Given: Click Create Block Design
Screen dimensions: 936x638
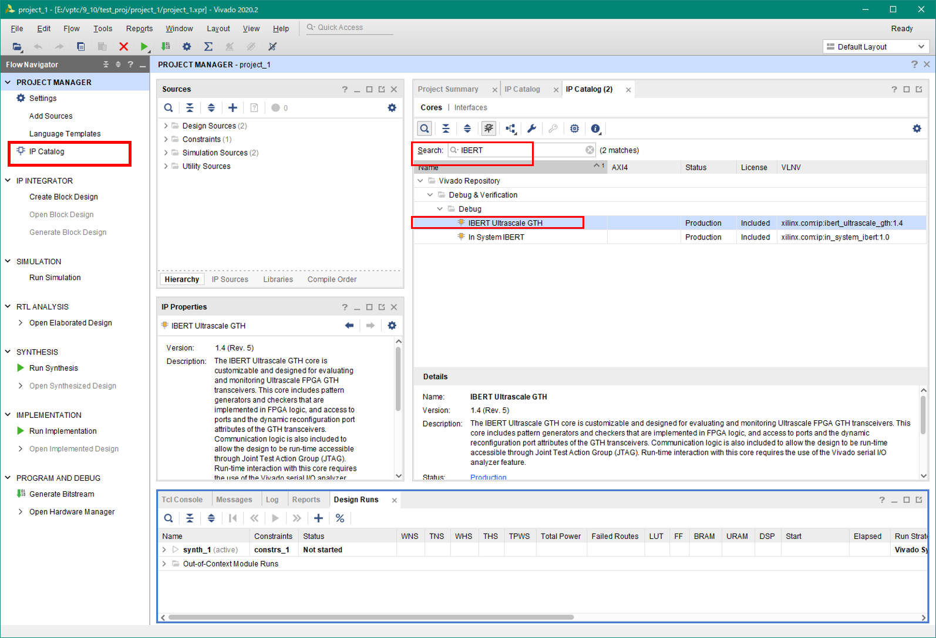Looking at the screenshot, I should click(x=63, y=197).
